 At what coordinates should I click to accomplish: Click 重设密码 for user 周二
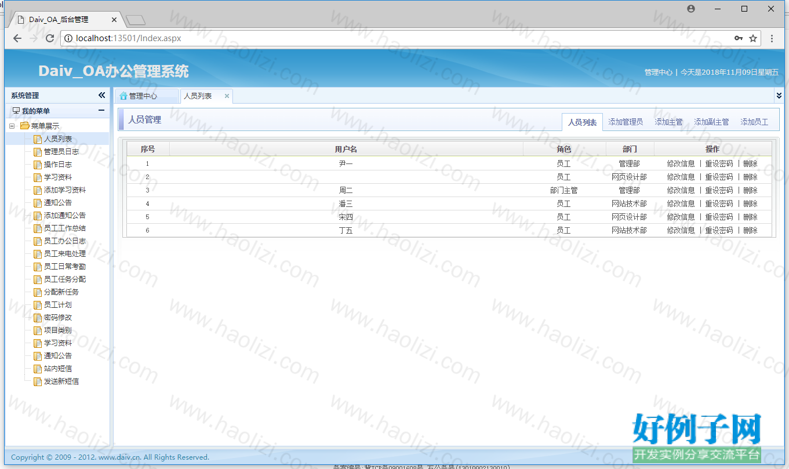[719, 190]
